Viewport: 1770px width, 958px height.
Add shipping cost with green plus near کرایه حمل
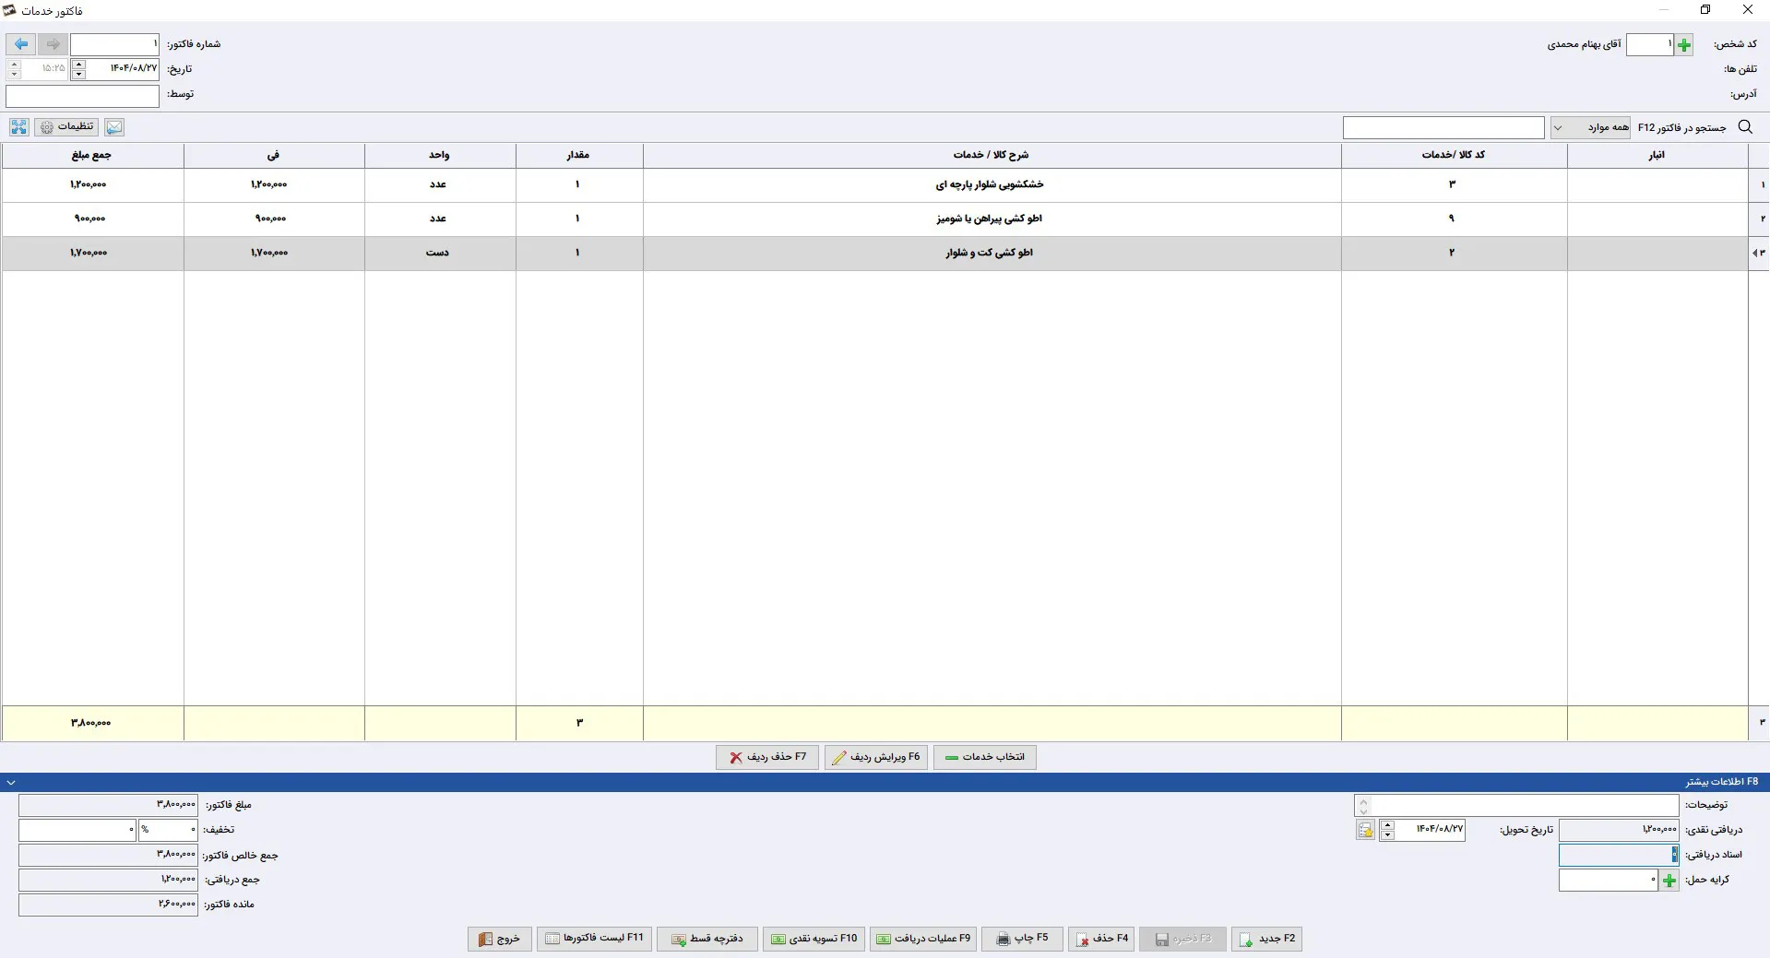pos(1669,881)
